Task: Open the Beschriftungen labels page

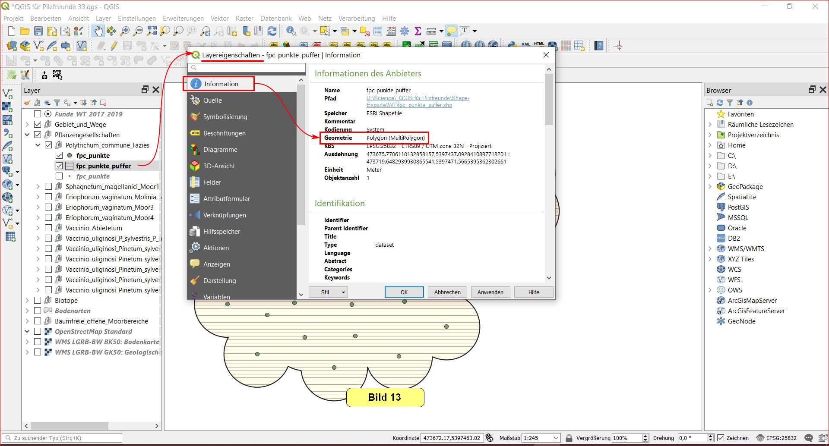Action: (x=224, y=133)
